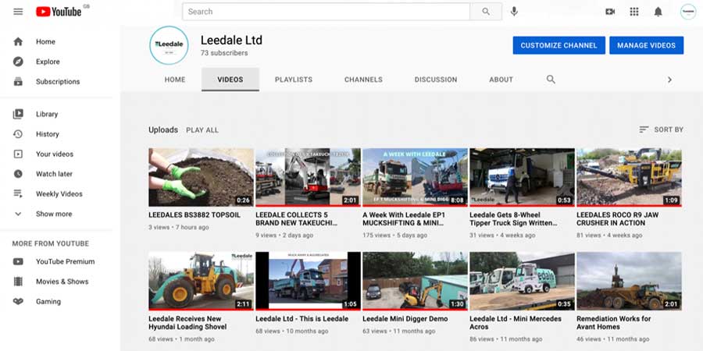
Task: Click the Customize Channel button
Action: coord(558,45)
